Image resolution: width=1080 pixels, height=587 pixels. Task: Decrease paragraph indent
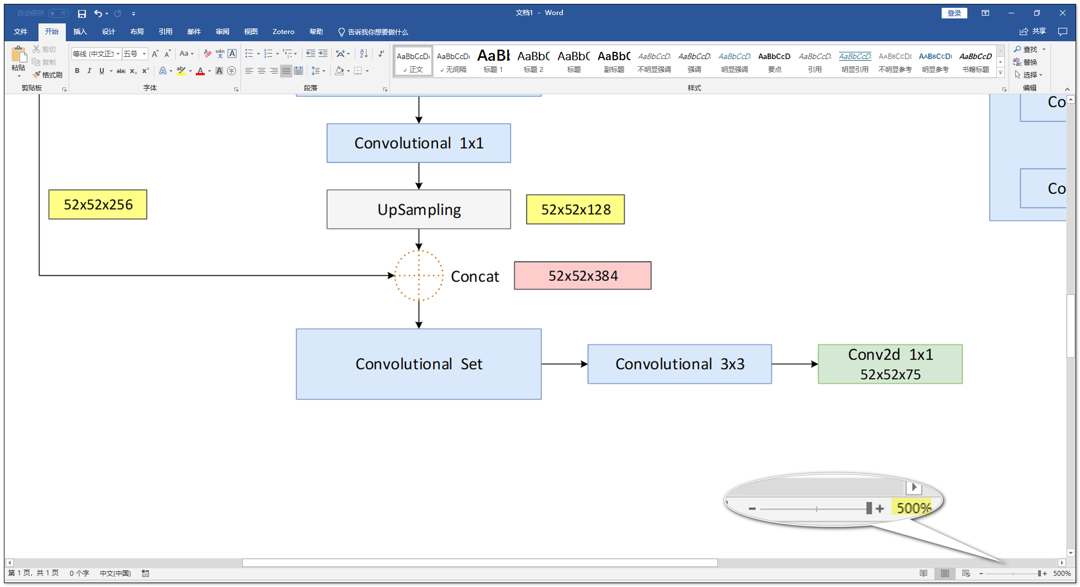(x=311, y=54)
